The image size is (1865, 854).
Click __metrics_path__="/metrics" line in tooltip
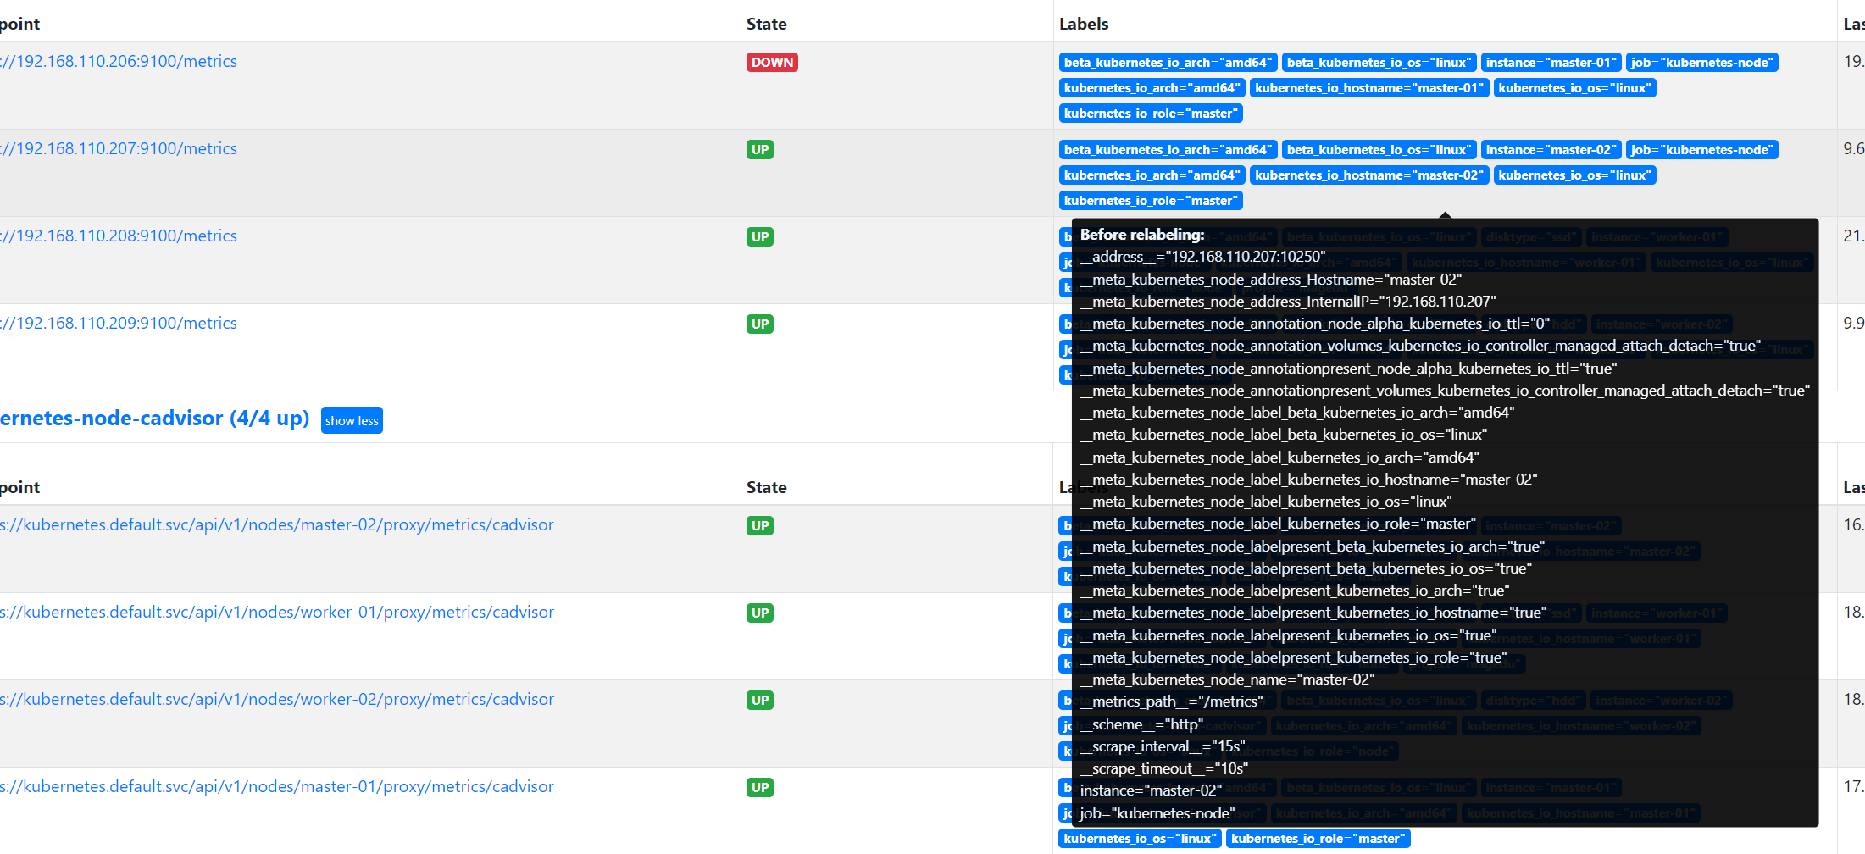pyautogui.click(x=1171, y=701)
